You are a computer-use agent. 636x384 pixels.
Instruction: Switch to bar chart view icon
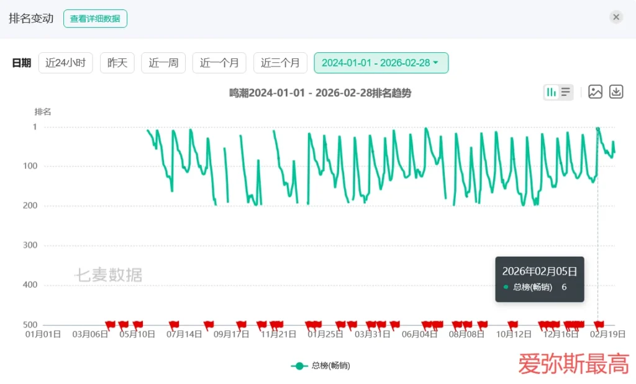551,93
